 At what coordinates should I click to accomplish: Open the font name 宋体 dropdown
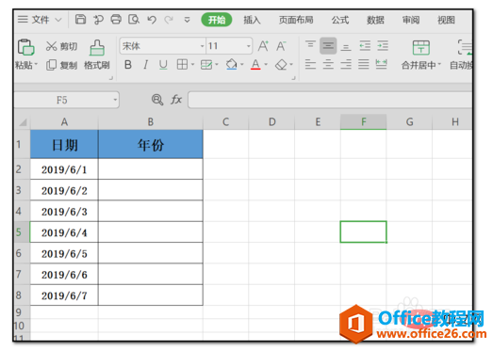click(202, 46)
